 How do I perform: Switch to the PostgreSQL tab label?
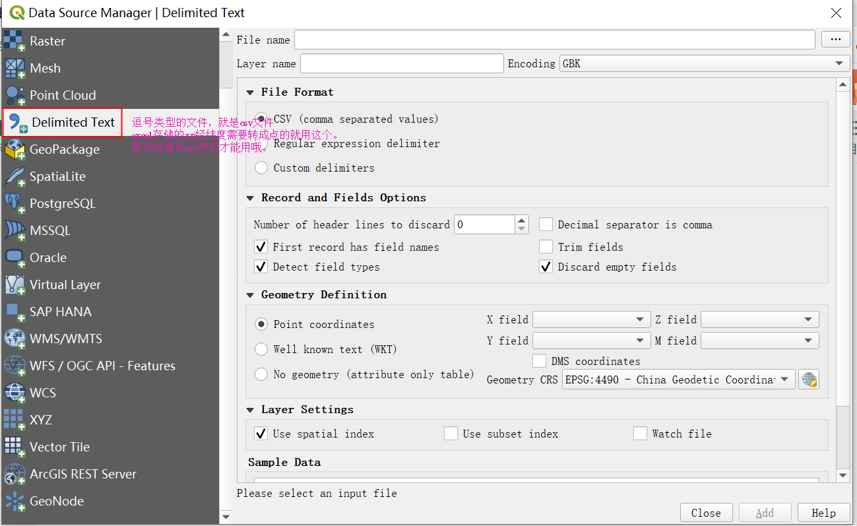point(63,203)
